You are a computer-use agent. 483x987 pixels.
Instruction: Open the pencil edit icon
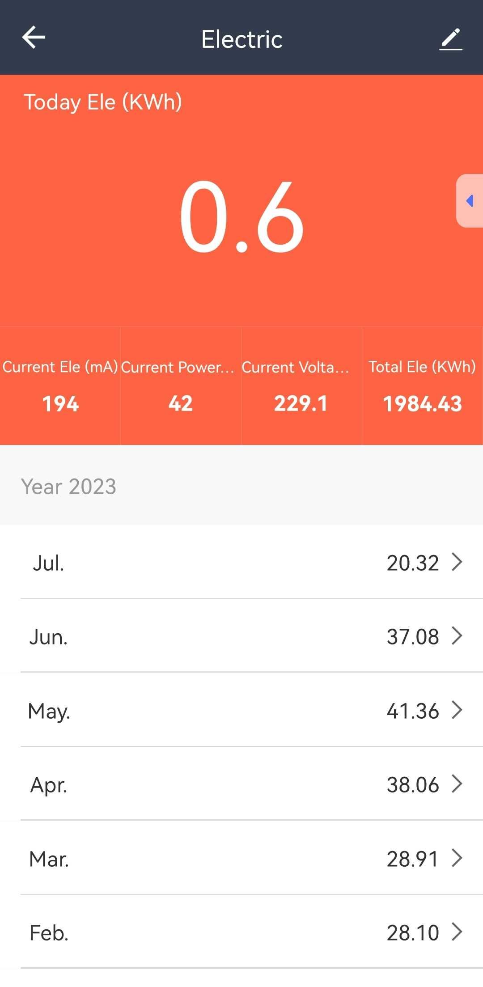(x=451, y=39)
